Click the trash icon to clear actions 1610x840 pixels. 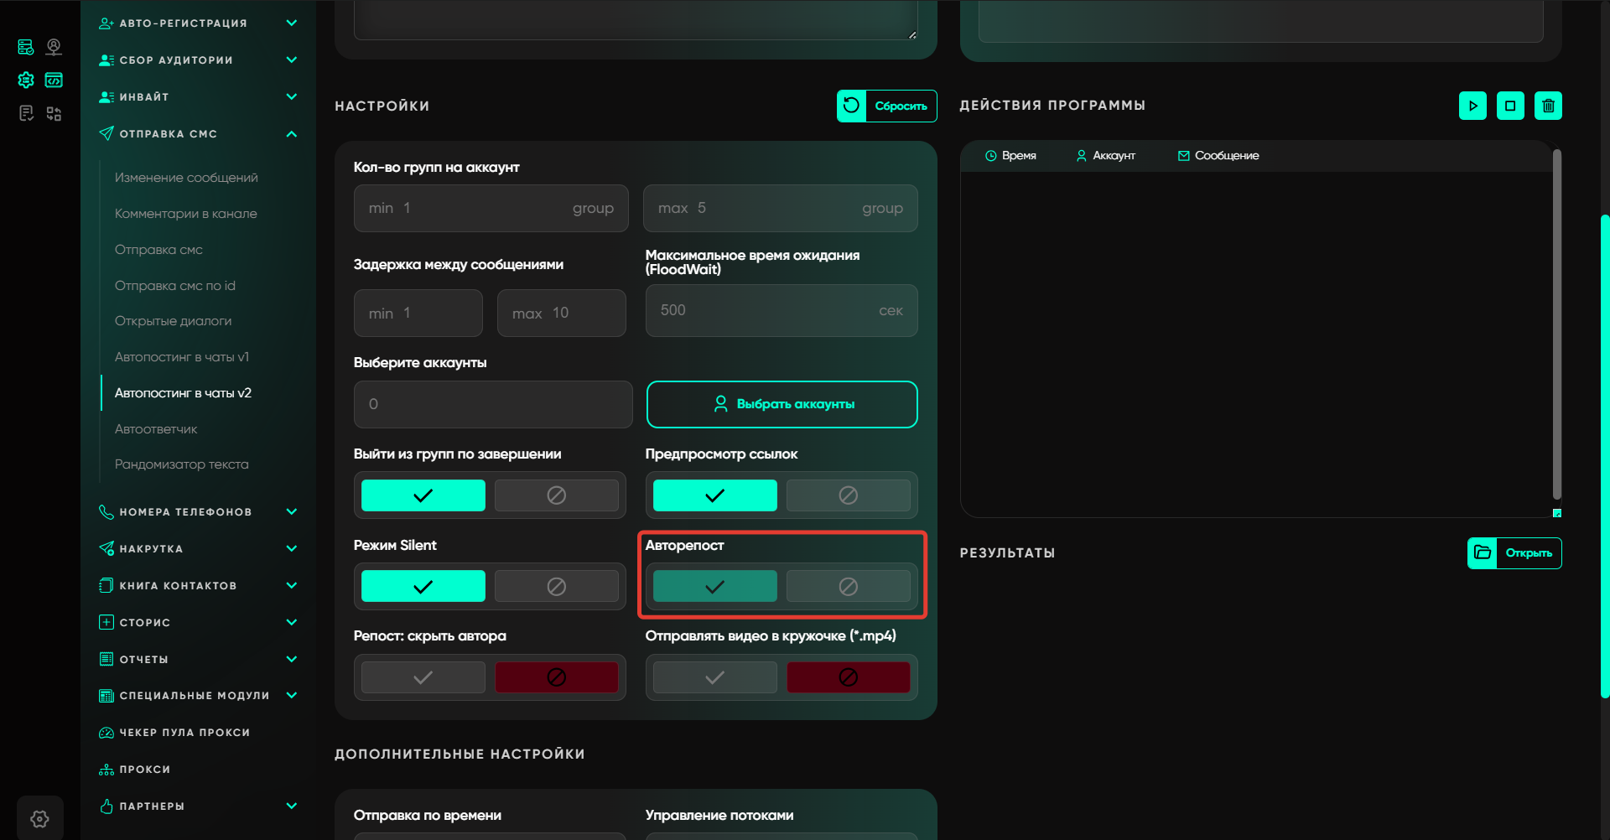click(x=1548, y=106)
